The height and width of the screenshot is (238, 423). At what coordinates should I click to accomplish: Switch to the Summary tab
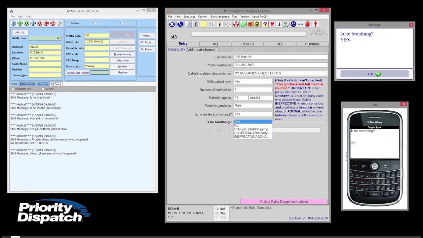[312, 44]
